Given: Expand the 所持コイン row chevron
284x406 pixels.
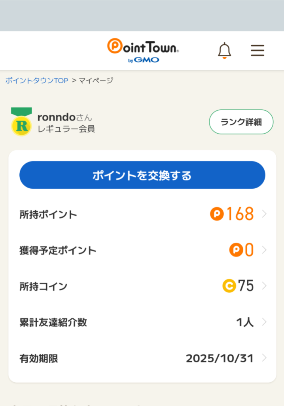Looking at the screenshot, I should [x=264, y=285].
